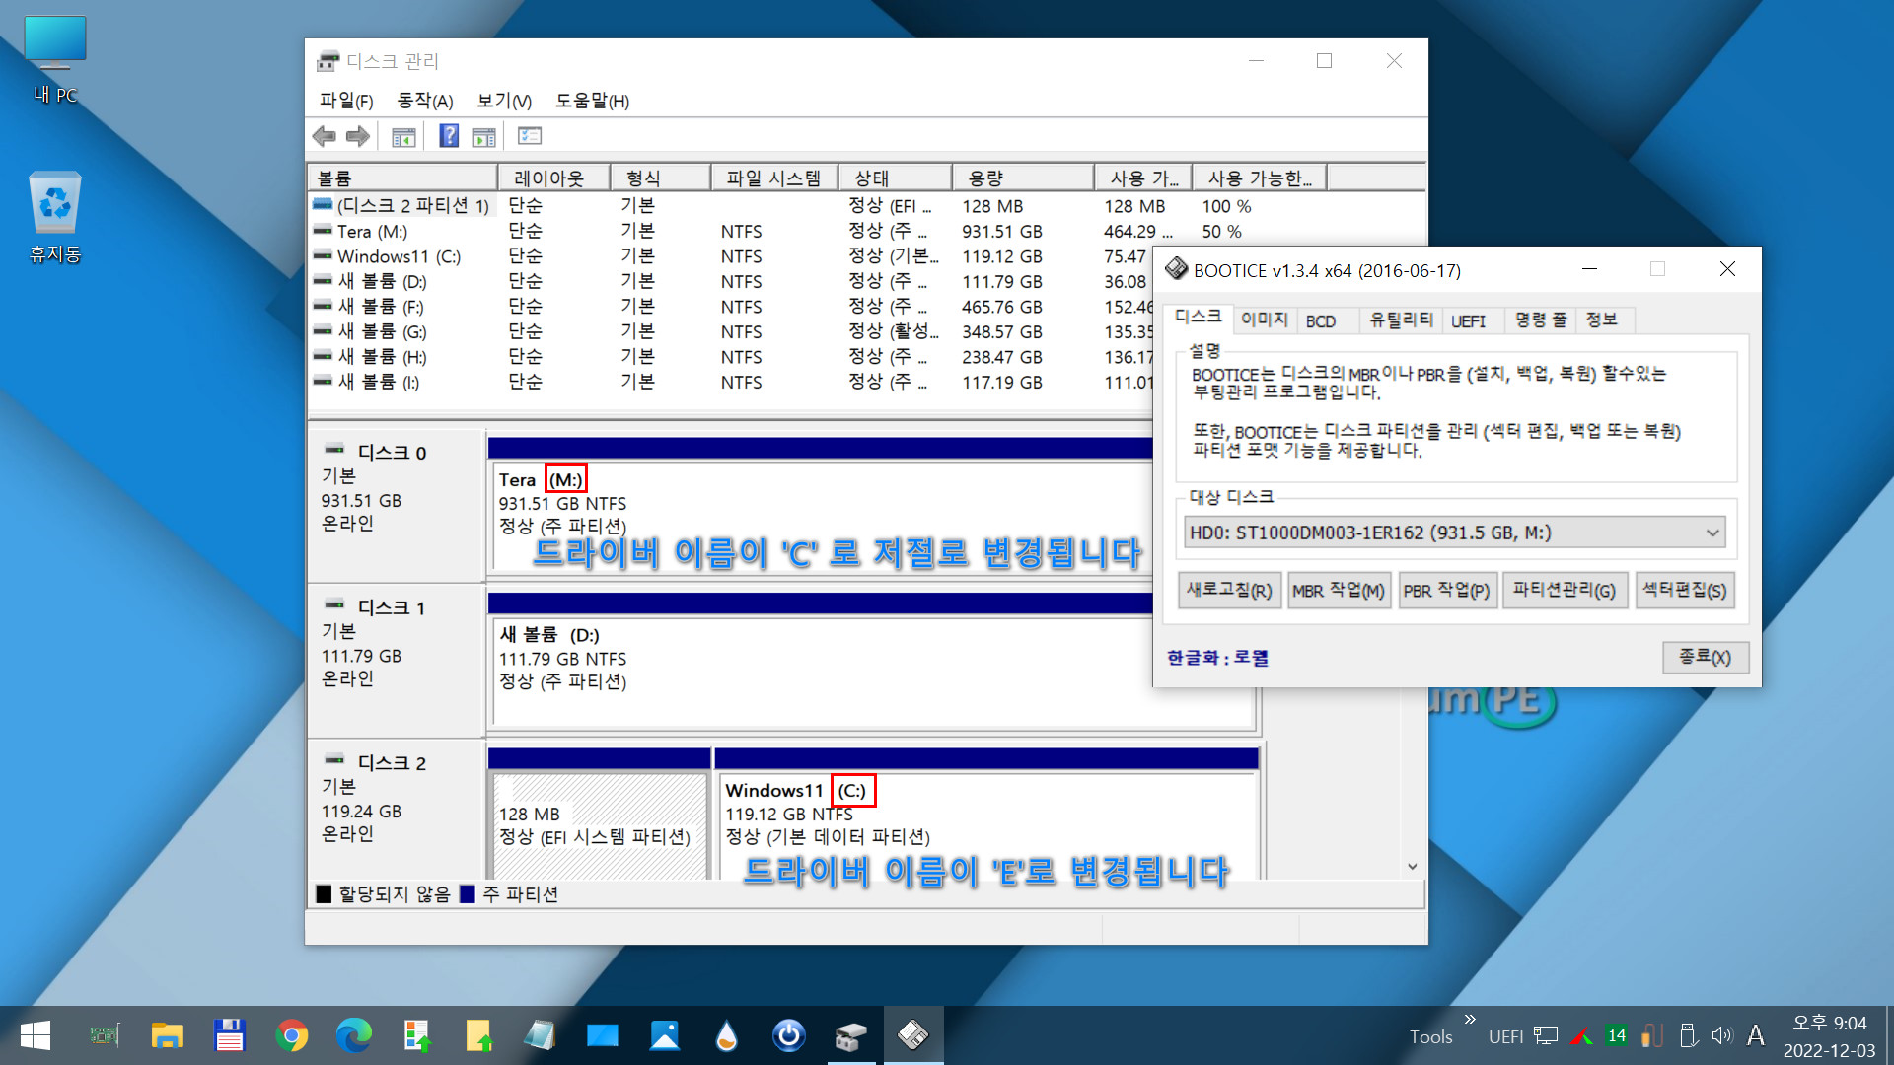Screen dimensions: 1894x1065
Task: Sort by the 파일 시스템 column header
Action: click(x=773, y=177)
